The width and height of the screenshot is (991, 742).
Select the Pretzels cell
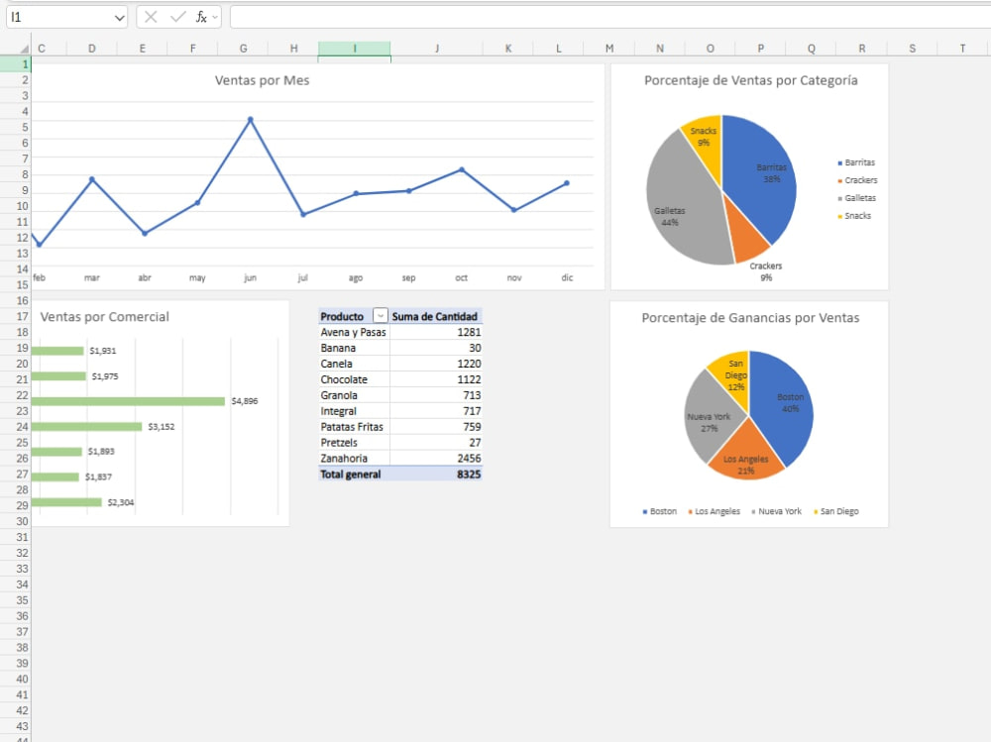click(x=354, y=443)
